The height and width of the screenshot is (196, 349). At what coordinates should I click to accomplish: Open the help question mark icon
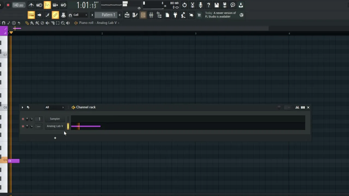coord(209,5)
